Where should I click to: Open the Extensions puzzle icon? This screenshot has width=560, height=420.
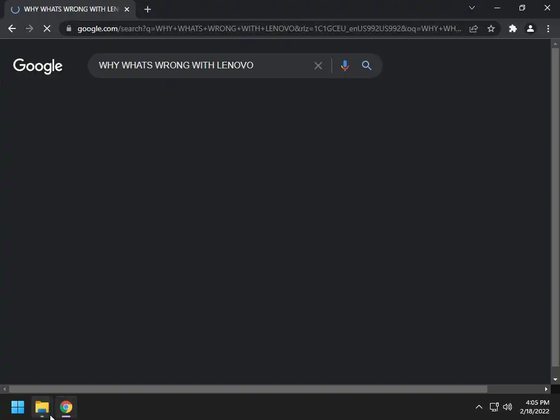(x=513, y=28)
